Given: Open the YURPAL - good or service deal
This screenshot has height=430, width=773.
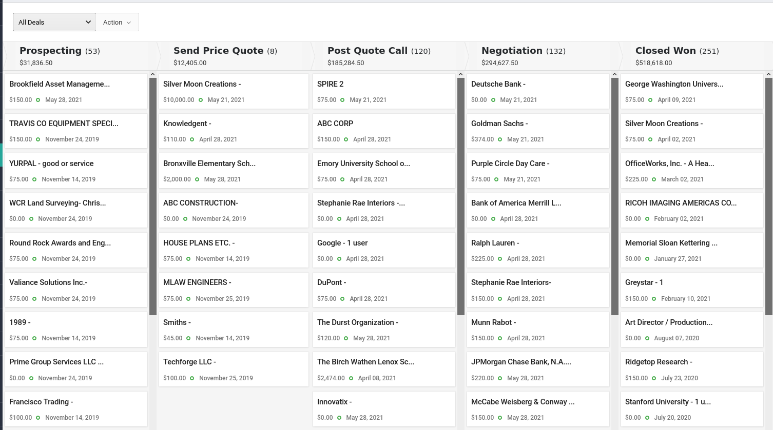Looking at the screenshot, I should click(x=76, y=171).
